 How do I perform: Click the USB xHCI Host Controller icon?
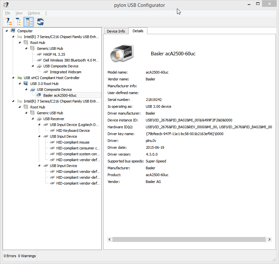tap(20, 78)
